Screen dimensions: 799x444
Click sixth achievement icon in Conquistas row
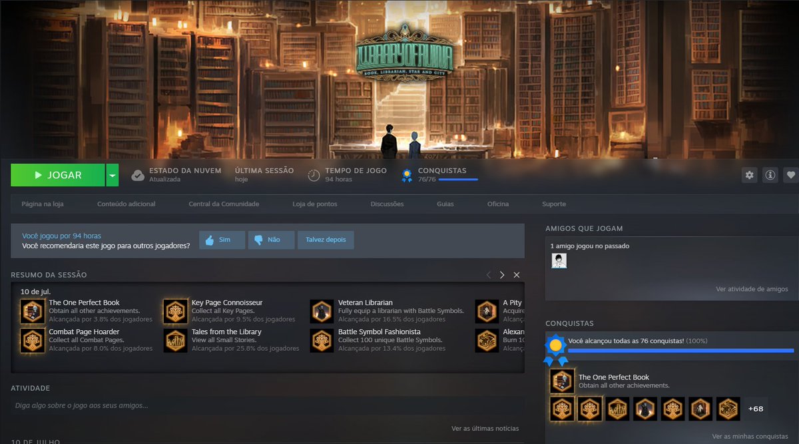(x=700, y=409)
